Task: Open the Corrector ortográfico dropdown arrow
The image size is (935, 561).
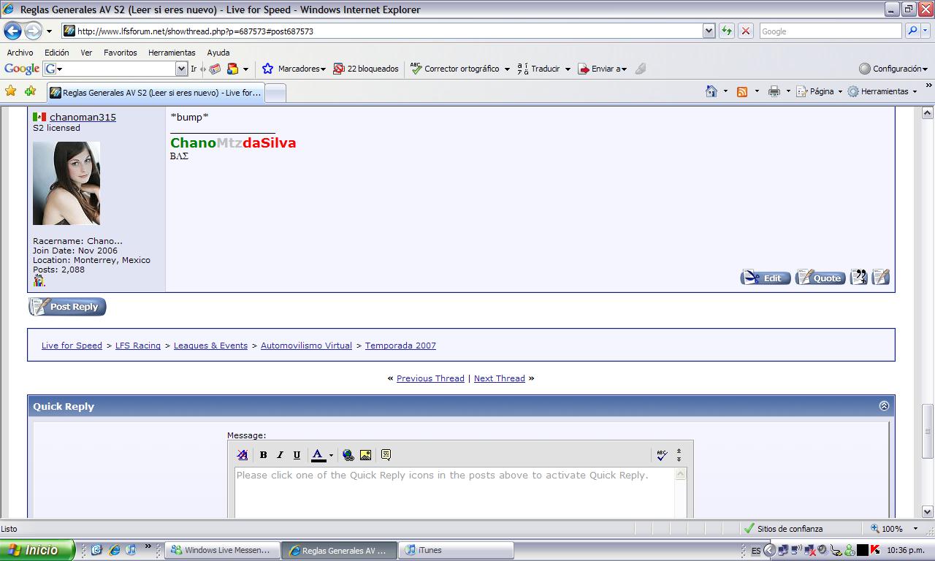Action: (507, 69)
